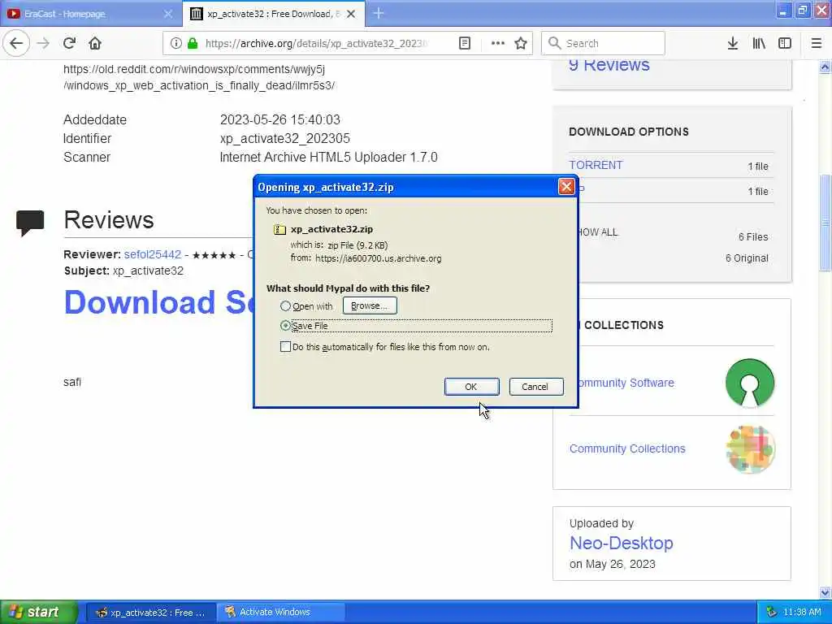The image size is (832, 624).
Task: Open the Library icon in toolbar
Action: [x=759, y=43]
